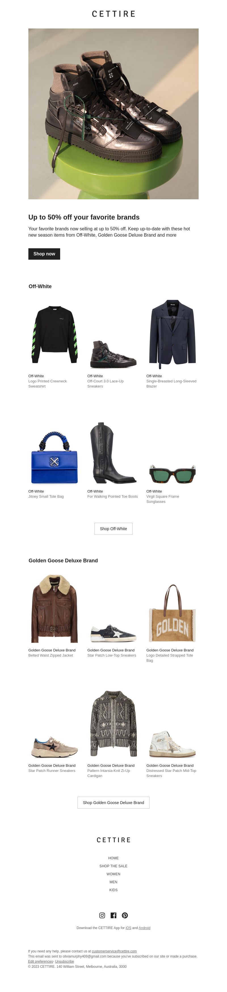Follow the iOS app download link
This screenshot has height=992, width=227.
tap(129, 928)
